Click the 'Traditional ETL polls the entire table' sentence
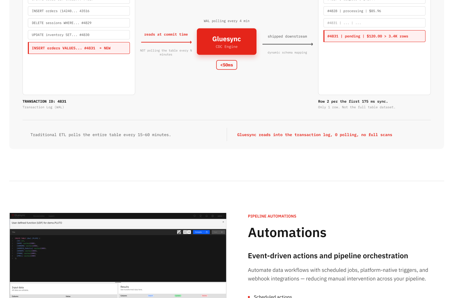Viewport: 454px width, 298px height. click(x=101, y=135)
